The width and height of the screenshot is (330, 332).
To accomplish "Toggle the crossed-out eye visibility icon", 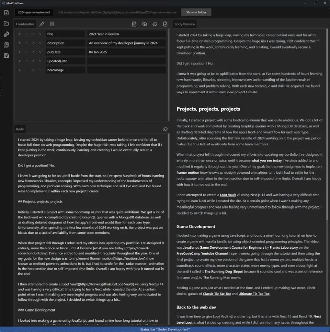I will coord(145,24).
